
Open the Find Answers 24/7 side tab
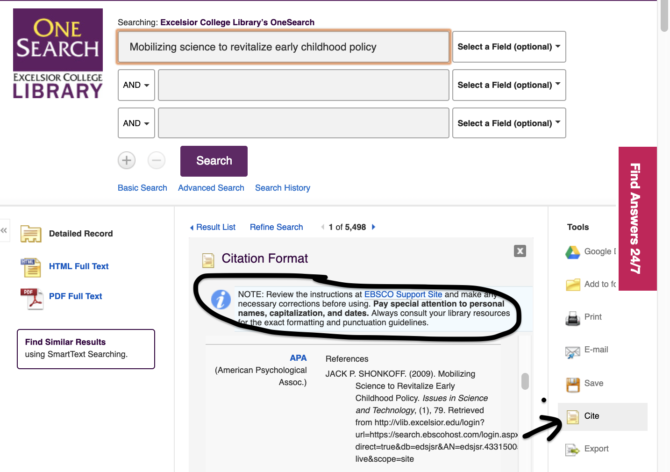click(637, 219)
